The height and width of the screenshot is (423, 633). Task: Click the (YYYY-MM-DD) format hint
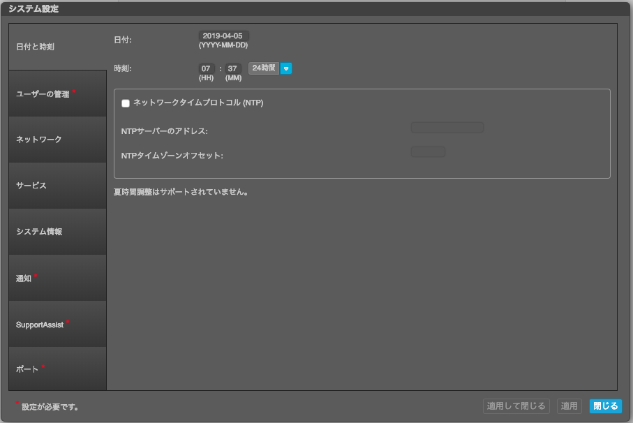[x=223, y=45]
